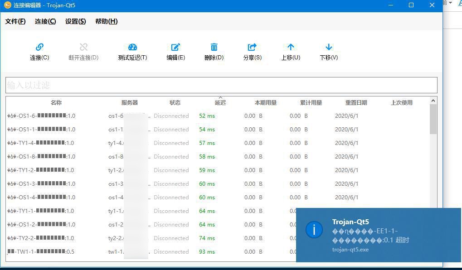Click the Trojan-Qt5 notification title
462x270 pixels.
tap(350, 222)
